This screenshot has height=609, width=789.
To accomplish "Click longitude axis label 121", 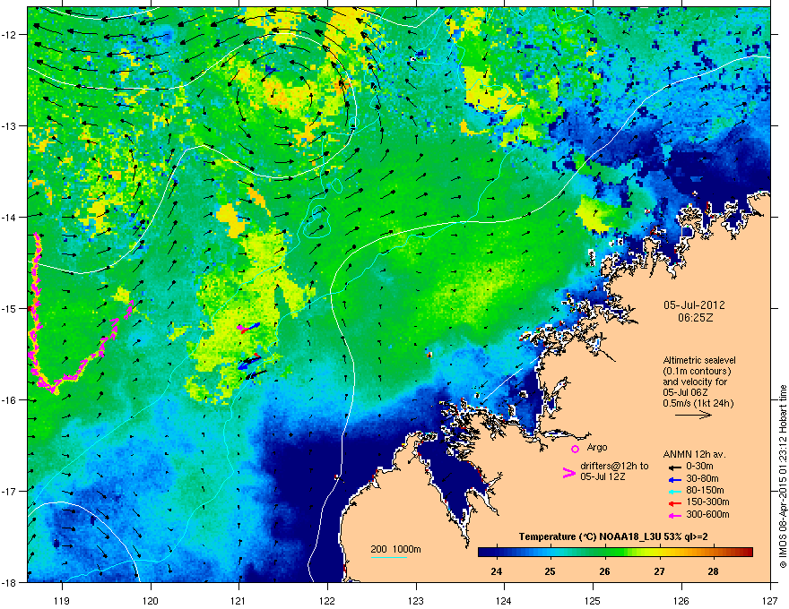I will coord(238,600).
